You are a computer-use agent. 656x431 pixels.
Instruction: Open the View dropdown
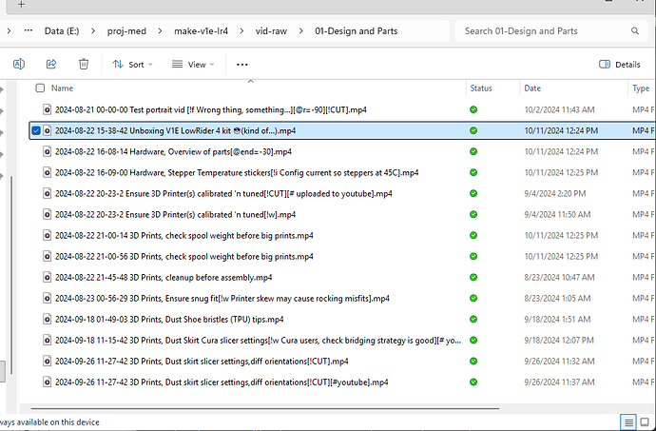[192, 64]
